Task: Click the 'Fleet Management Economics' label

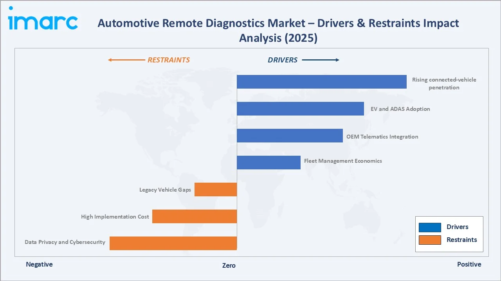Action: tap(343, 161)
